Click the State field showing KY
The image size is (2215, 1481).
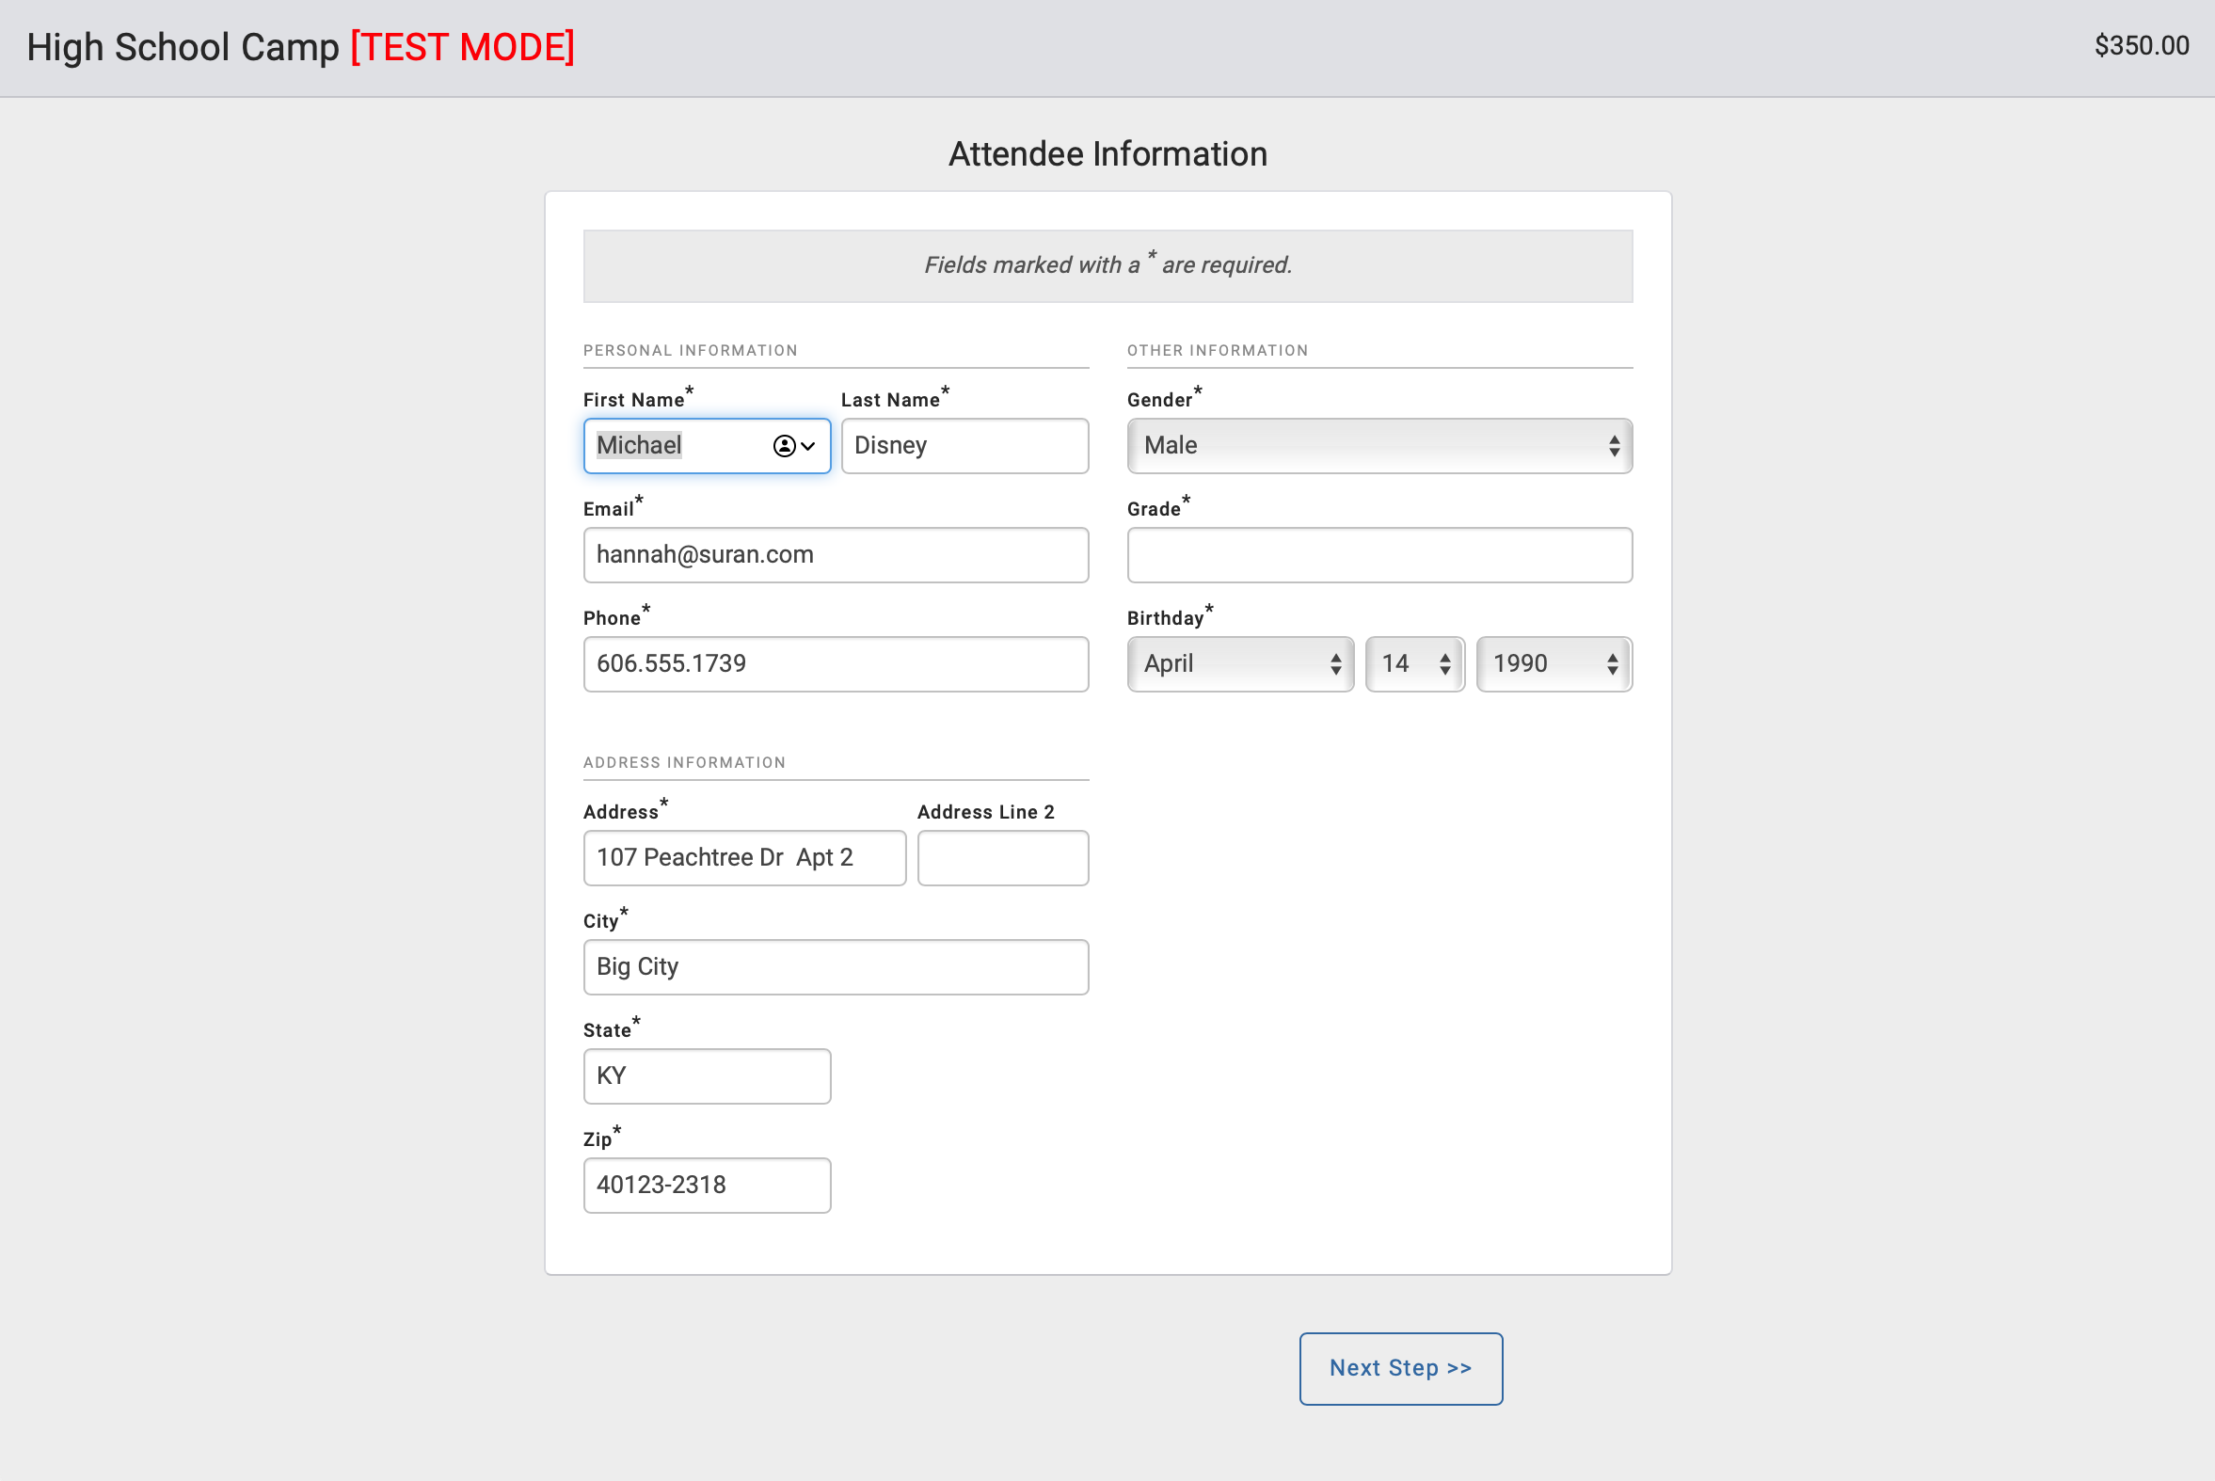pos(707,1075)
